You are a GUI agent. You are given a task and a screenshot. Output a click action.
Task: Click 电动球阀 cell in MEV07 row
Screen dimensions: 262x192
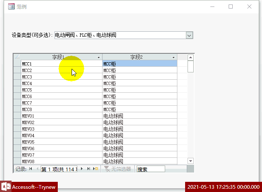pyautogui.click(x=140, y=155)
